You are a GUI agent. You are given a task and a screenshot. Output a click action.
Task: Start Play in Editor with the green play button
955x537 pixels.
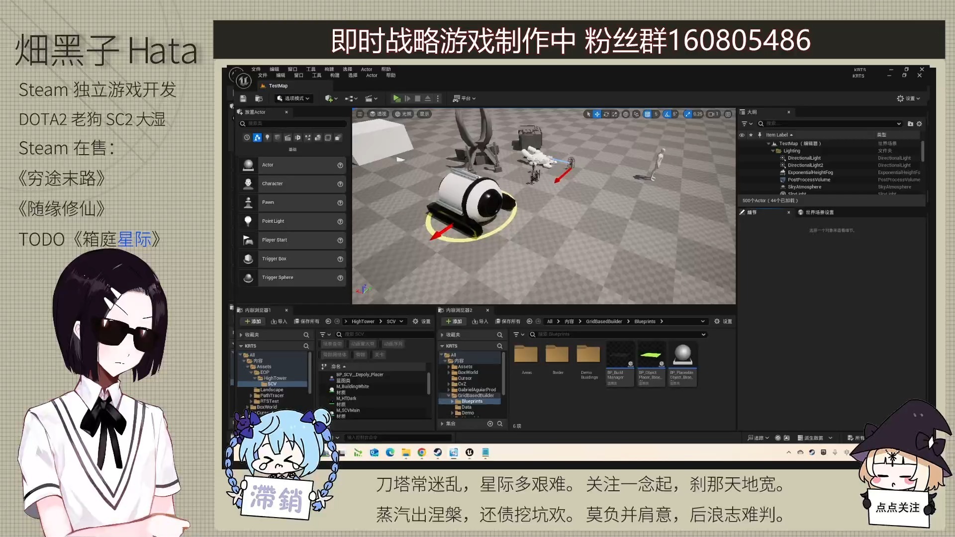pyautogui.click(x=396, y=98)
